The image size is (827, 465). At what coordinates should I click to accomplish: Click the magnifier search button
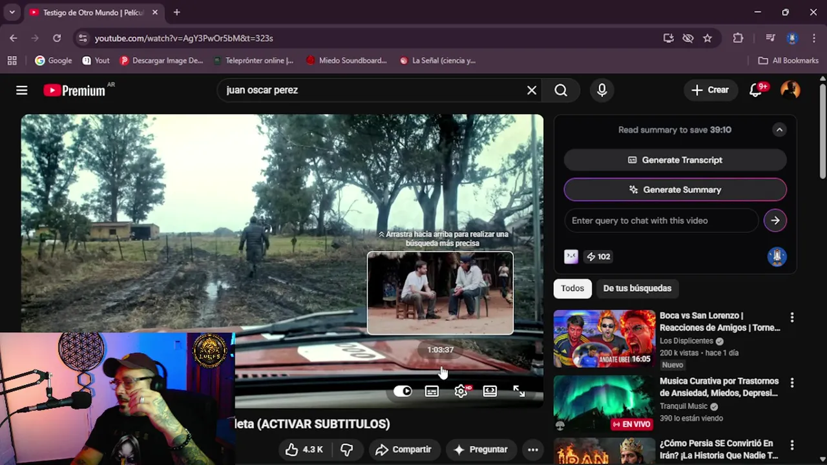tap(561, 90)
